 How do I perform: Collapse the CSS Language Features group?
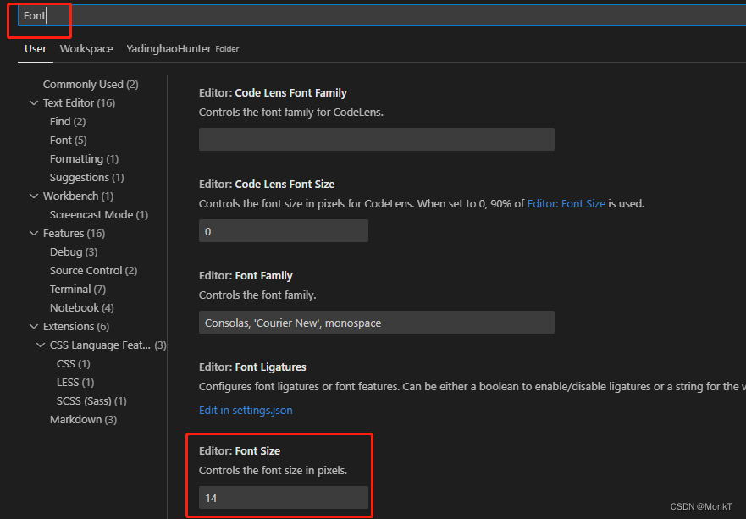tap(41, 345)
